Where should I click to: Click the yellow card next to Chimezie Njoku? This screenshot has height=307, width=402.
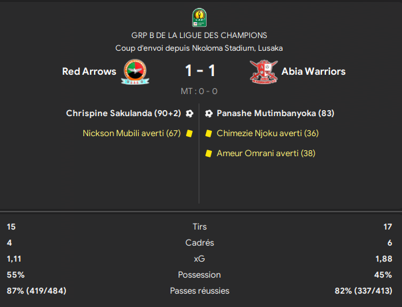[x=209, y=133]
